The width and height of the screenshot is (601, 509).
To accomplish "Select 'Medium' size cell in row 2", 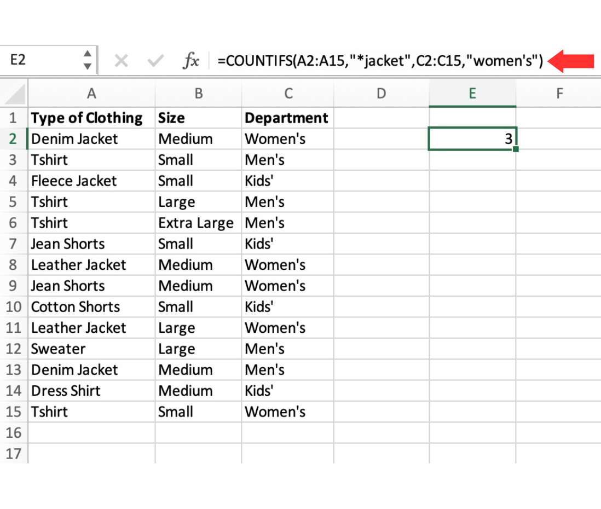I will (199, 139).
